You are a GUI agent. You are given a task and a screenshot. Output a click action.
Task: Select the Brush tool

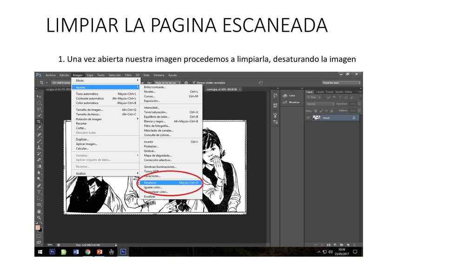coord(39,141)
